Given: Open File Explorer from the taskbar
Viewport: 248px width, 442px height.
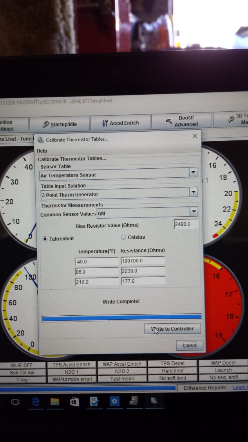Looking at the screenshot, I should click(55, 401).
